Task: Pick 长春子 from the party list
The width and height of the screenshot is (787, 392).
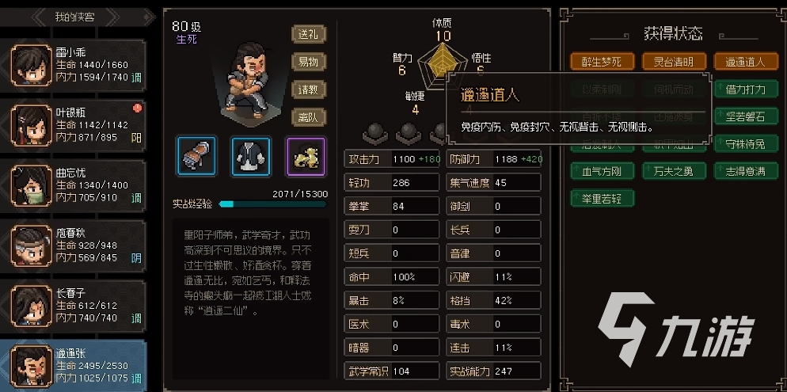Action: point(74,306)
